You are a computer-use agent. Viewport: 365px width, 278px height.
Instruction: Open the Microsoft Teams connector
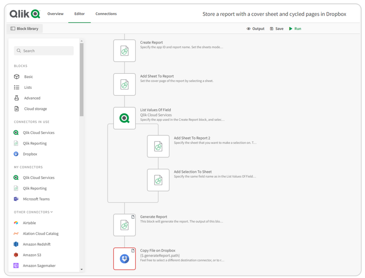click(x=36, y=199)
